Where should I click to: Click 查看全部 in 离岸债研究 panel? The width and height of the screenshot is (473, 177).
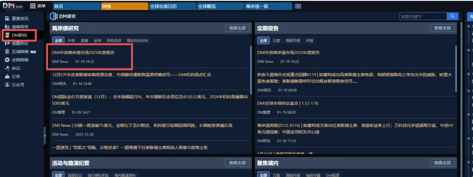pyautogui.click(x=237, y=28)
